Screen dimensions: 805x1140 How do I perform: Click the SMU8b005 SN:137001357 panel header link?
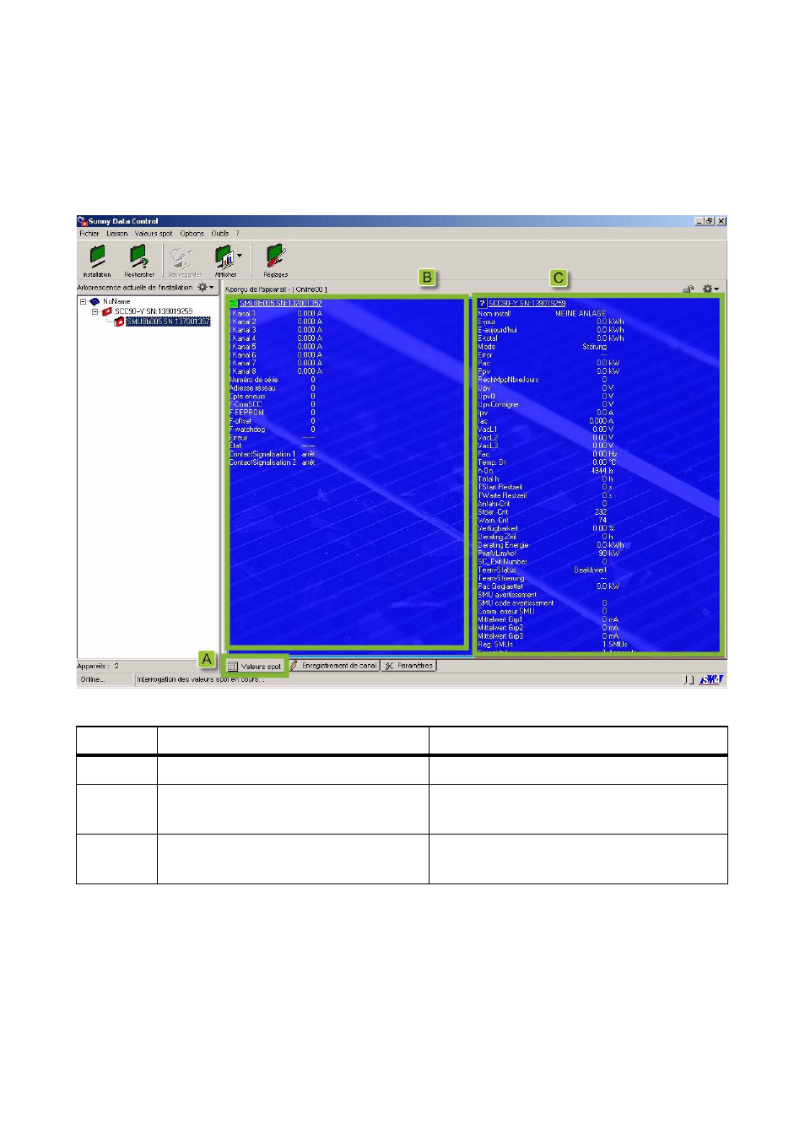tap(281, 303)
